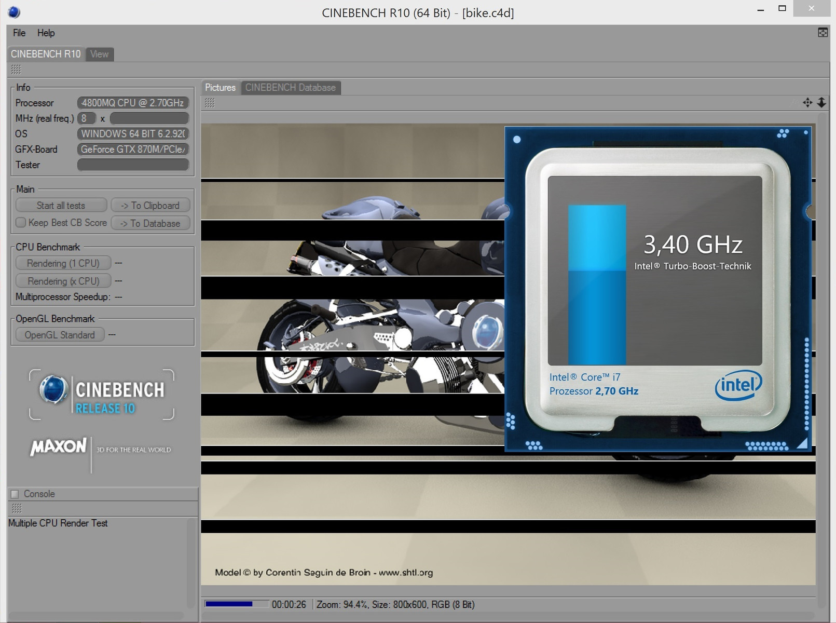The image size is (836, 623).
Task: Click the To Clipboard button
Action: click(150, 205)
